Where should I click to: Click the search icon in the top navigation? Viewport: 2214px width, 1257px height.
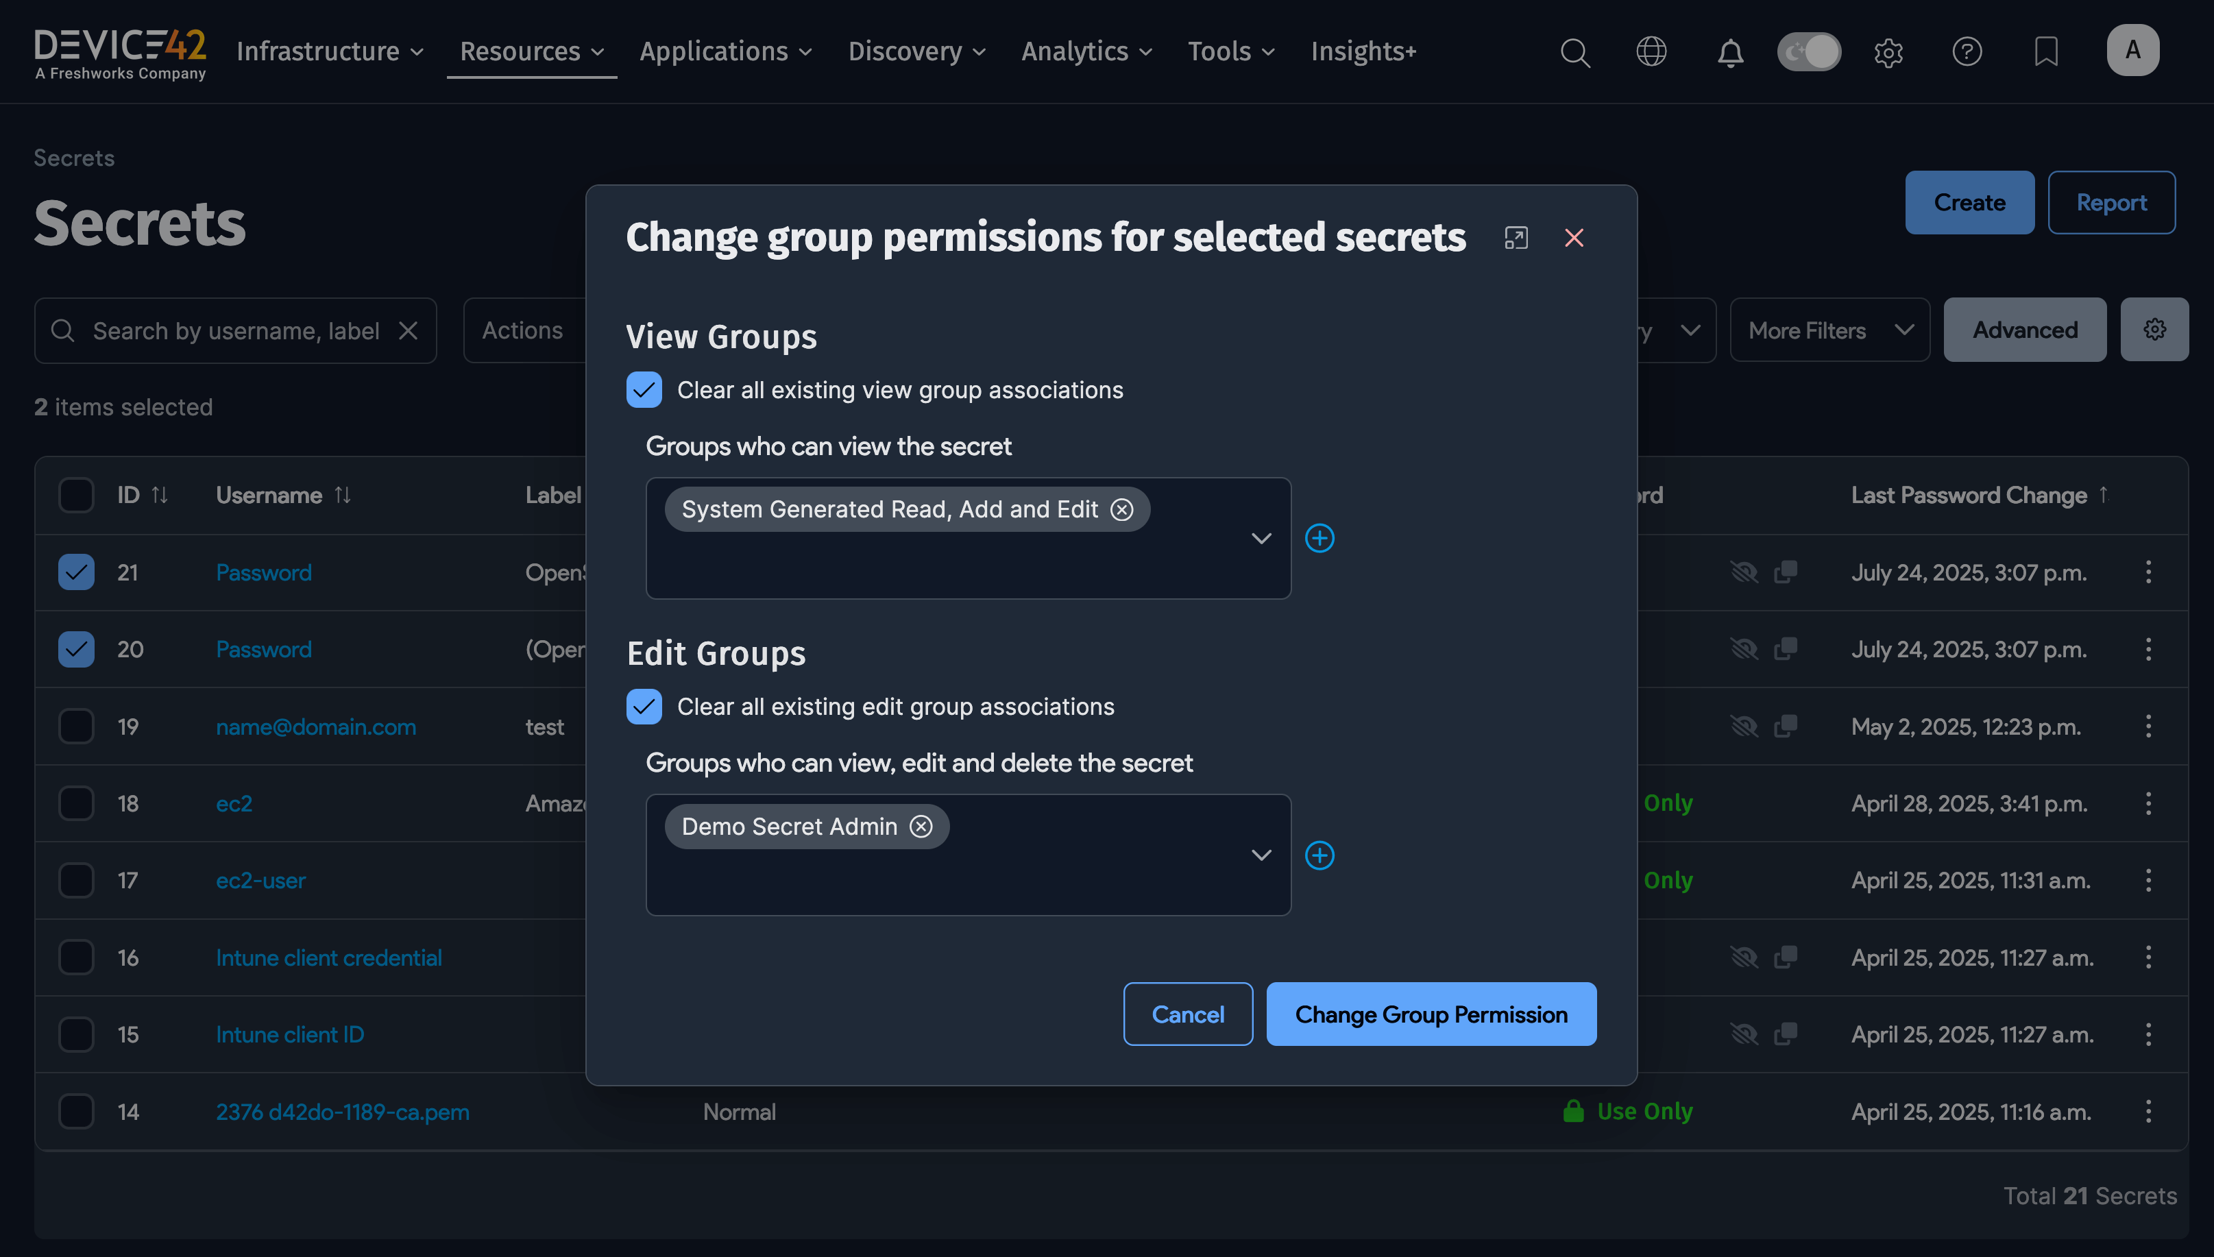(x=1574, y=52)
